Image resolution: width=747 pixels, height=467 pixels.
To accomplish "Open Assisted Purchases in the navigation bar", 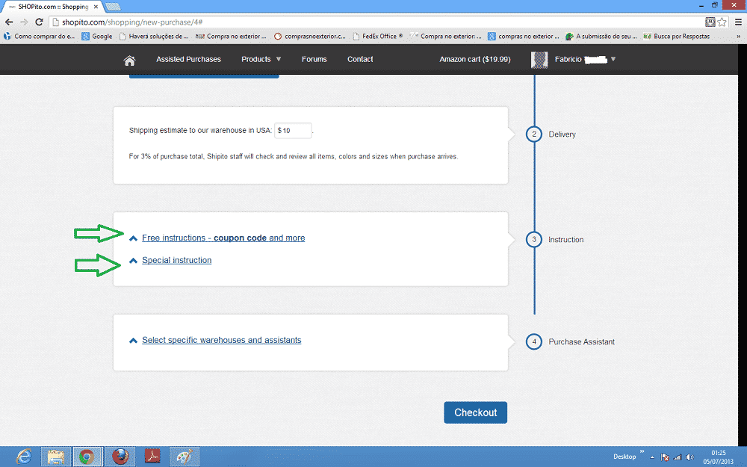I will point(188,60).
